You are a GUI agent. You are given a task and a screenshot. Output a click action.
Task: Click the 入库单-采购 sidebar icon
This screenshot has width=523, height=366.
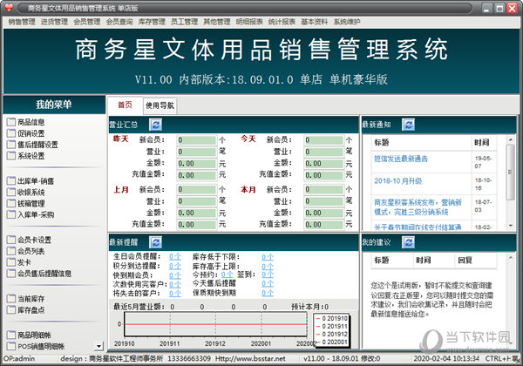tap(11, 214)
